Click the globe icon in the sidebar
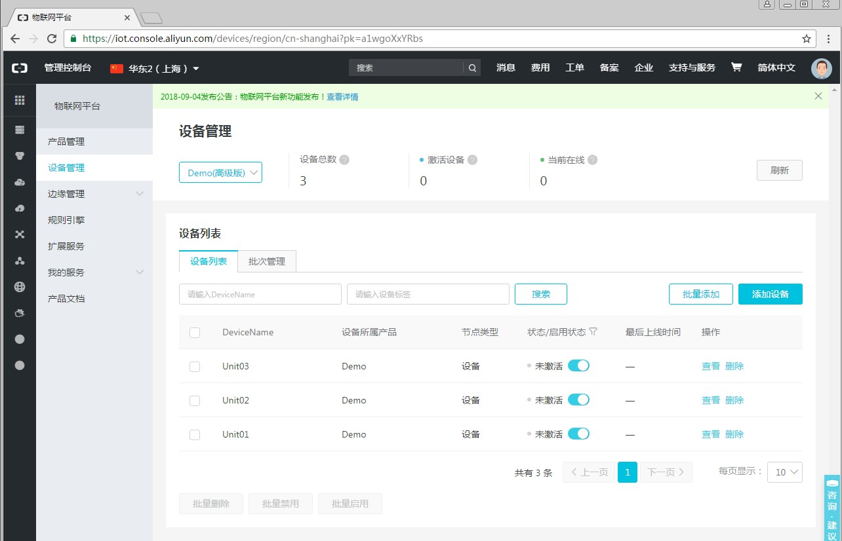 pyautogui.click(x=20, y=287)
